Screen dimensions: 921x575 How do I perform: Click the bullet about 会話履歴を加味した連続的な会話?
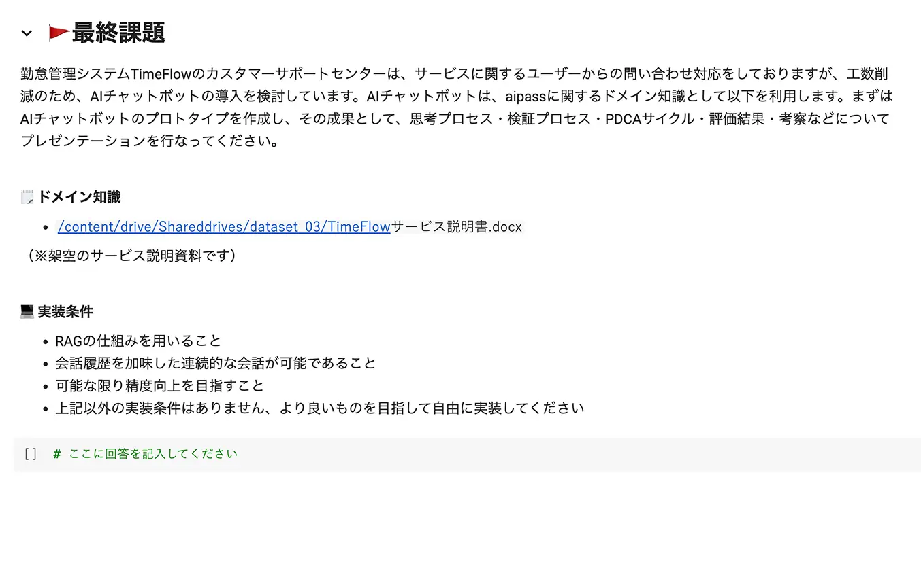(x=215, y=364)
